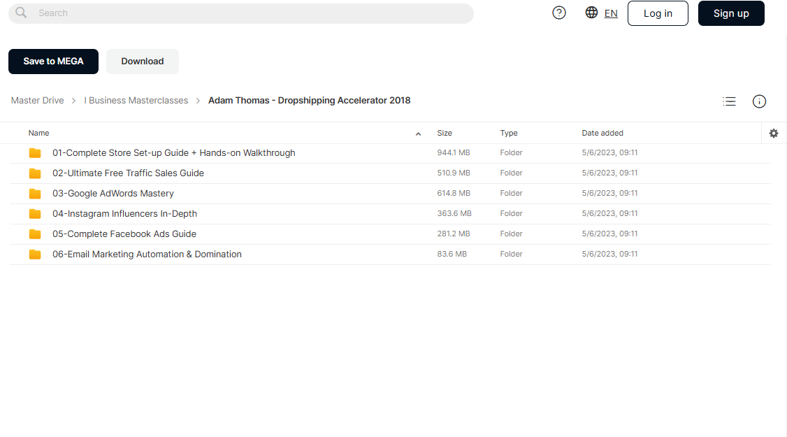Open the help question mark icon

[558, 13]
